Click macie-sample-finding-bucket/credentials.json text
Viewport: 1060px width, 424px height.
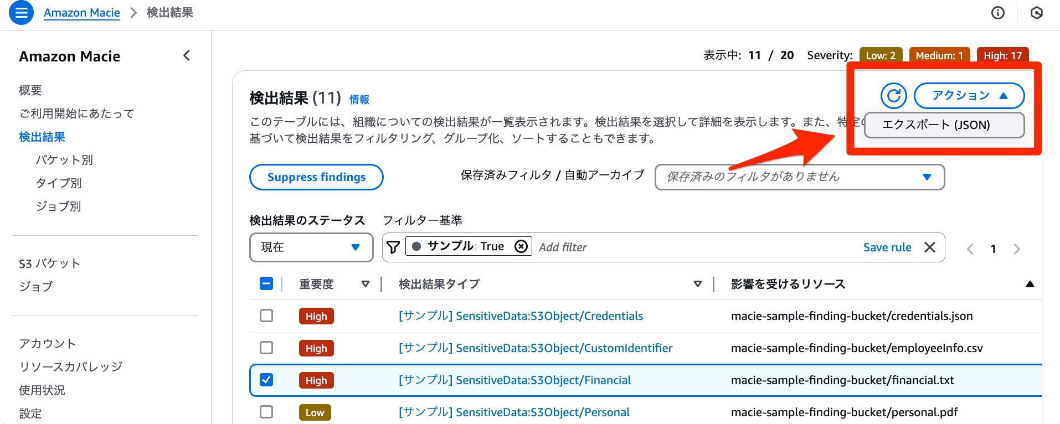[x=852, y=316]
